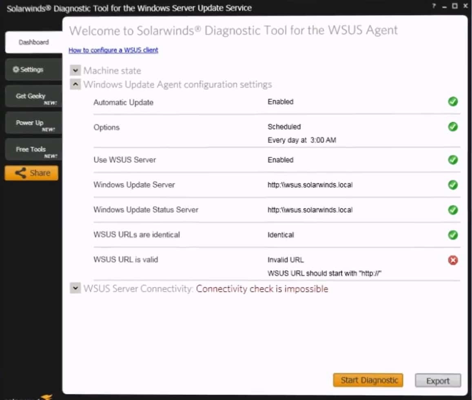This screenshot has width=472, height=400.
Task: Click the Windows Update Status Server URL value
Action: [310, 210]
